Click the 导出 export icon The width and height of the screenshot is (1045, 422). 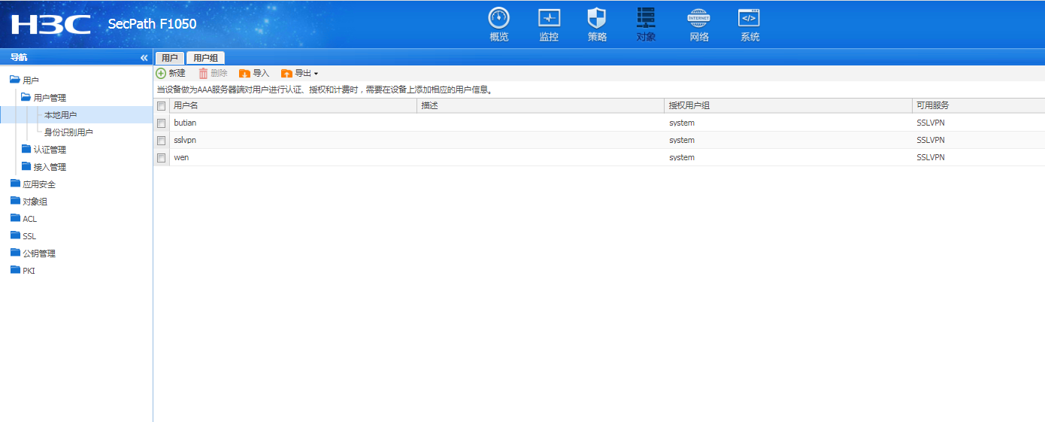click(x=286, y=73)
